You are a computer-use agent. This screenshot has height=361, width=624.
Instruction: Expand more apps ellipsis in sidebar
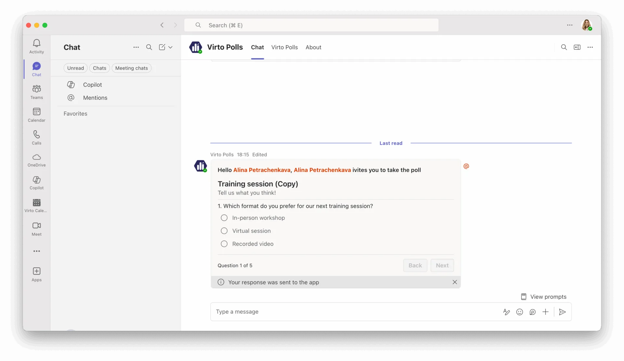click(x=36, y=251)
